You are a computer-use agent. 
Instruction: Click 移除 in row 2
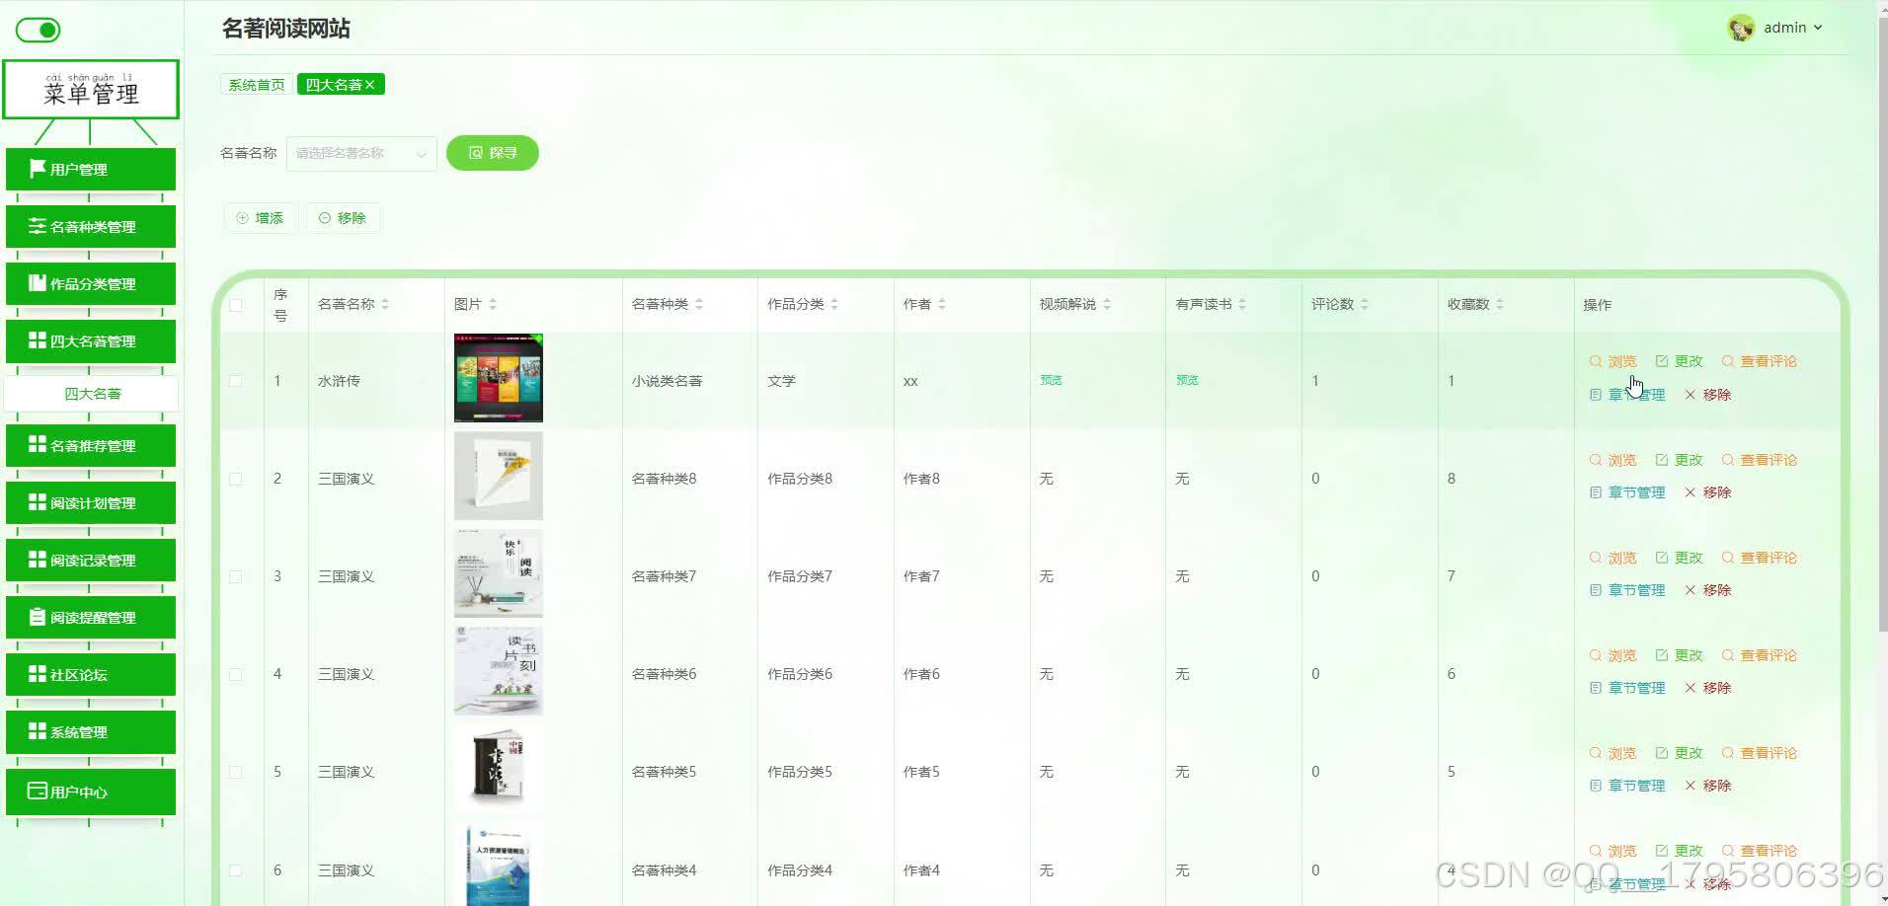1707,492
